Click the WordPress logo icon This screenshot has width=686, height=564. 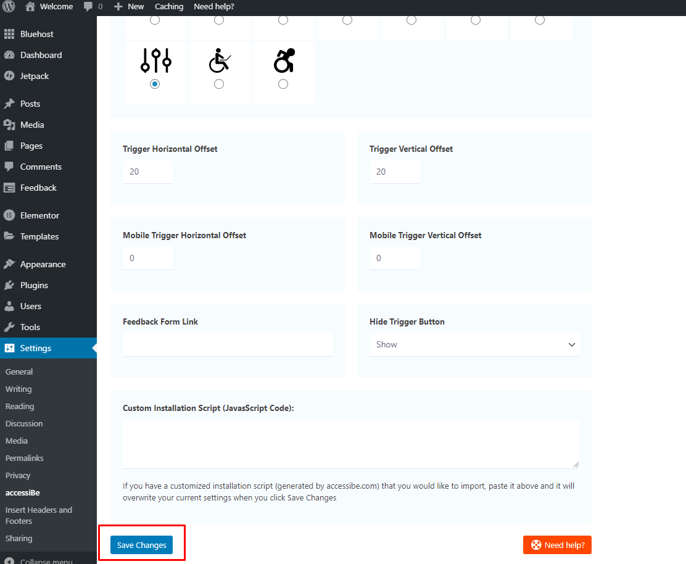(x=9, y=7)
